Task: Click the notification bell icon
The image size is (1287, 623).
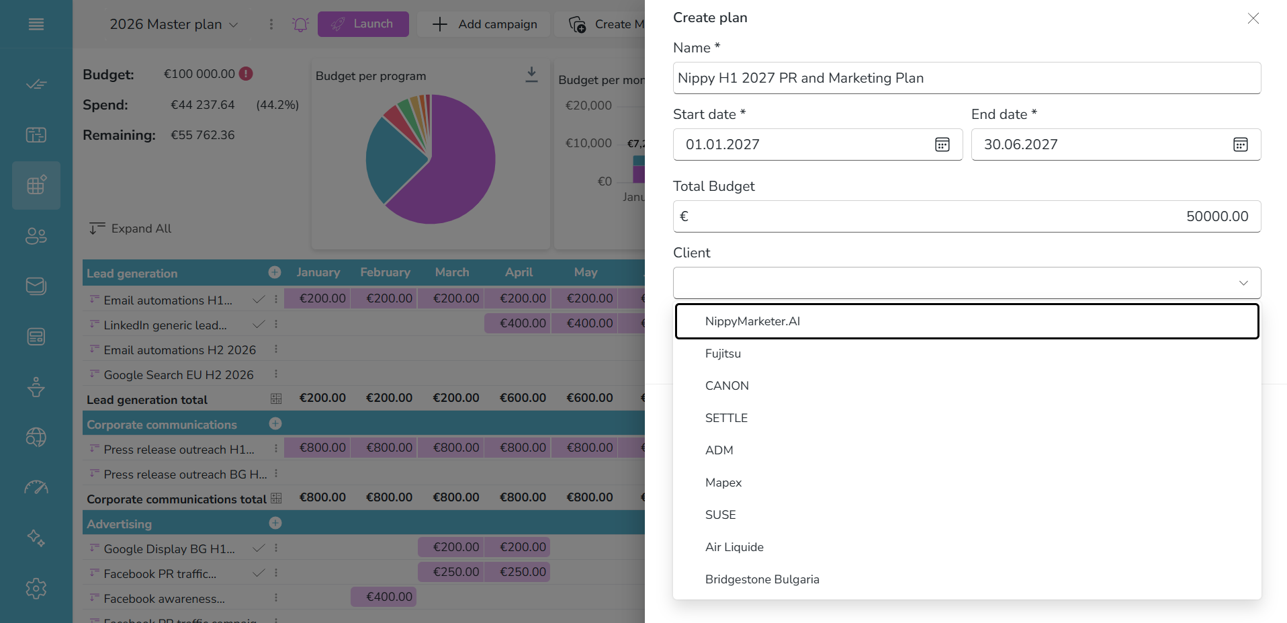Action: (300, 24)
